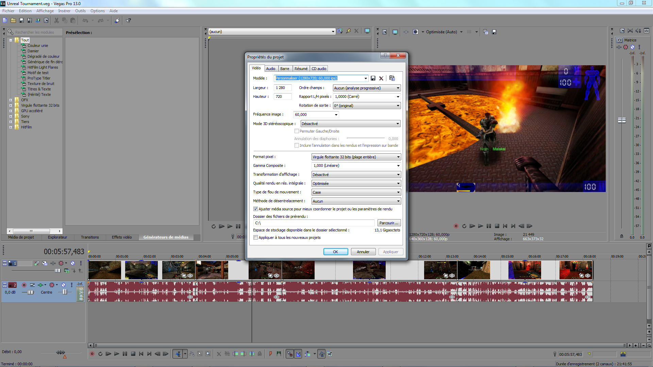Save project using the floppy disk icon

21,20
